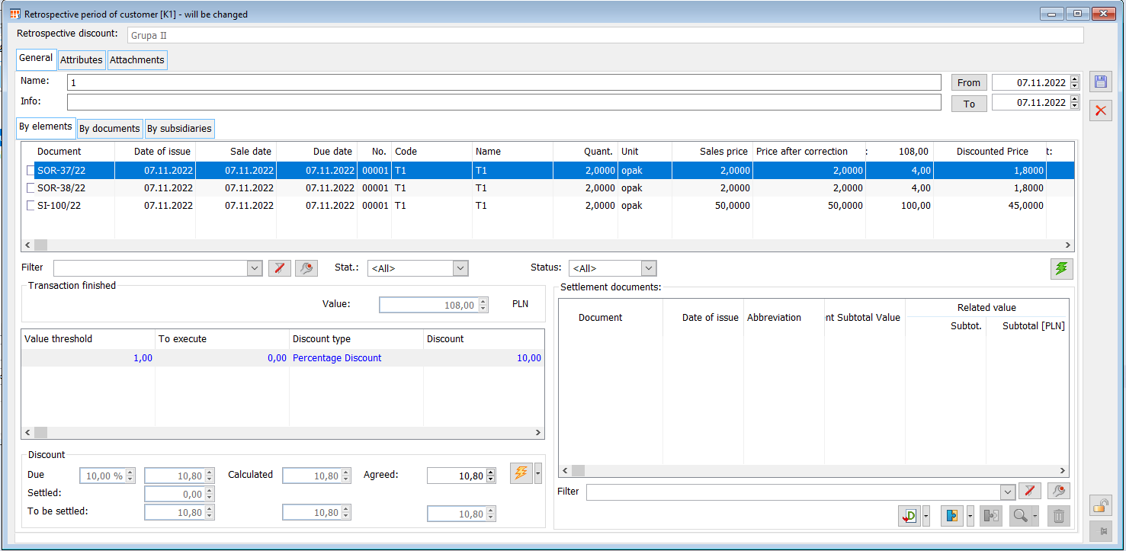Click the trash delete icon
This screenshot has width=1126, height=551.
coord(1059,516)
